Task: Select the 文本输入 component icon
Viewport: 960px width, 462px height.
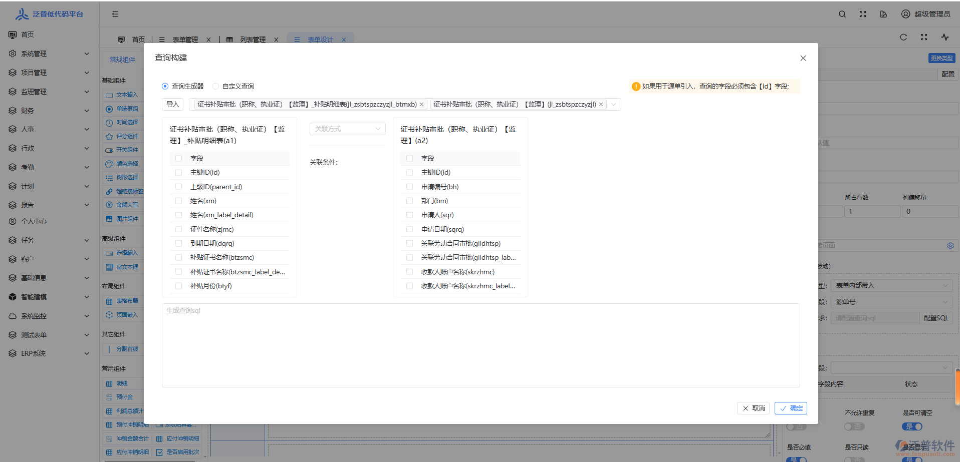Action: tap(109, 95)
